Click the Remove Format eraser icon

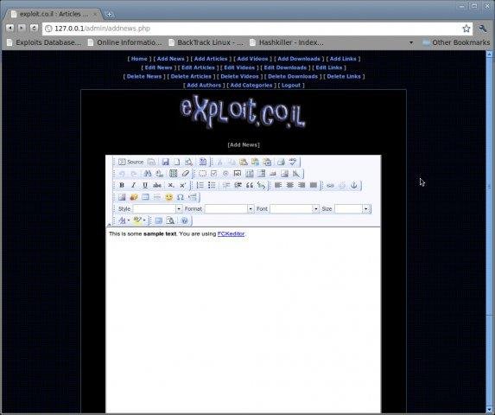pyautogui.click(x=186, y=174)
